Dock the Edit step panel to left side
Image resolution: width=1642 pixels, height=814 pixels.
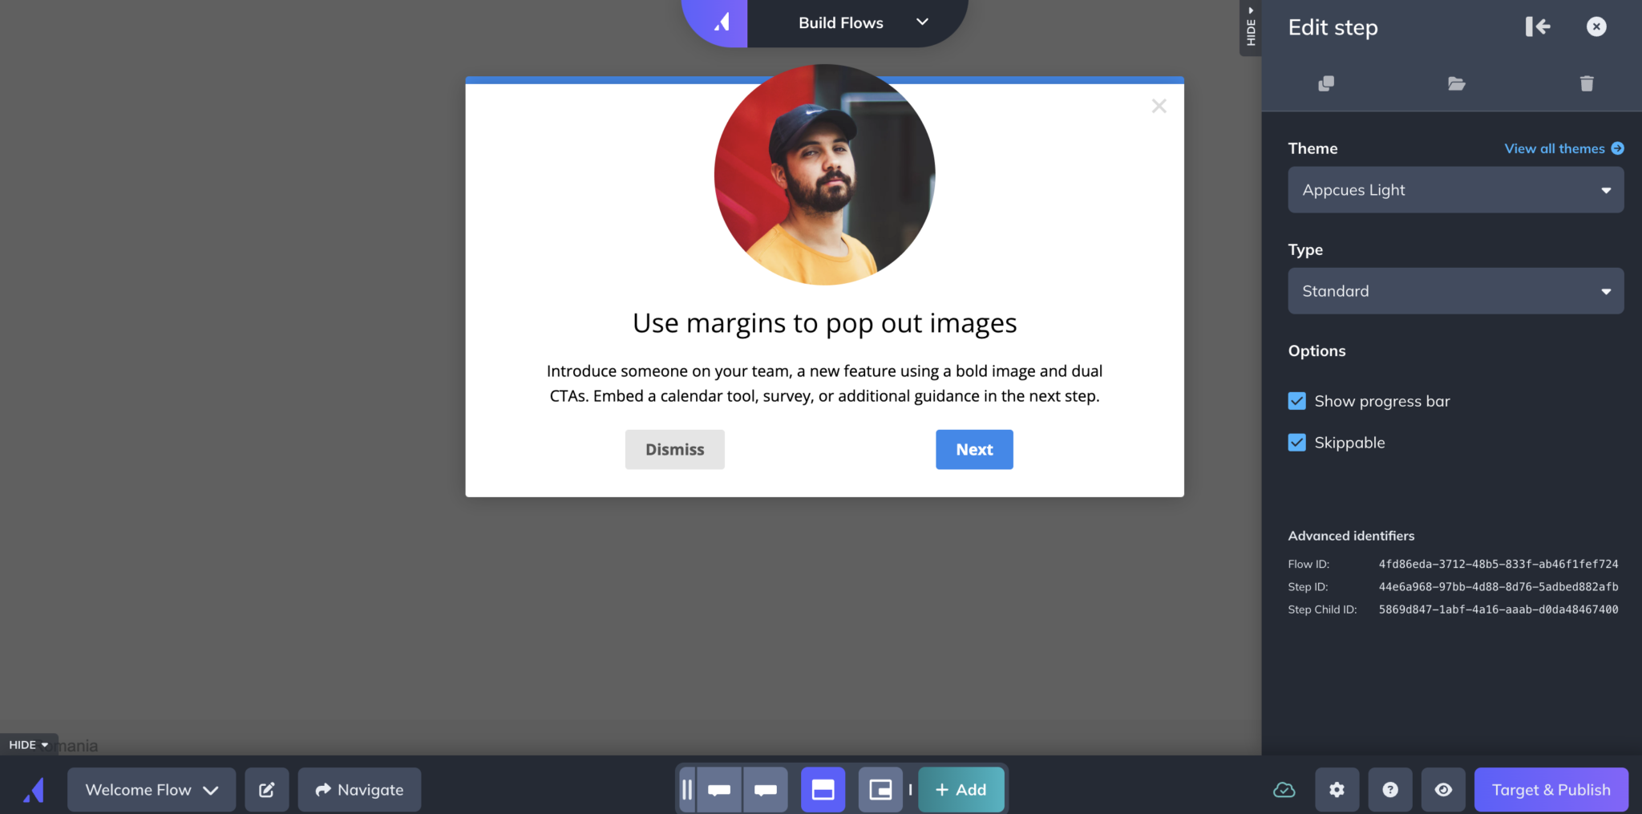[1537, 27]
